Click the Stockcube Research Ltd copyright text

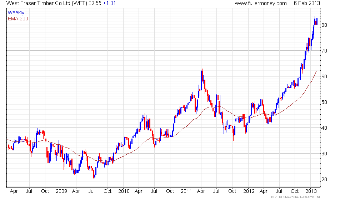[295, 197]
